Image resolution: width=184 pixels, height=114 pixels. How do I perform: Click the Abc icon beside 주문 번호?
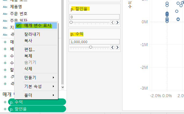point(5,14)
